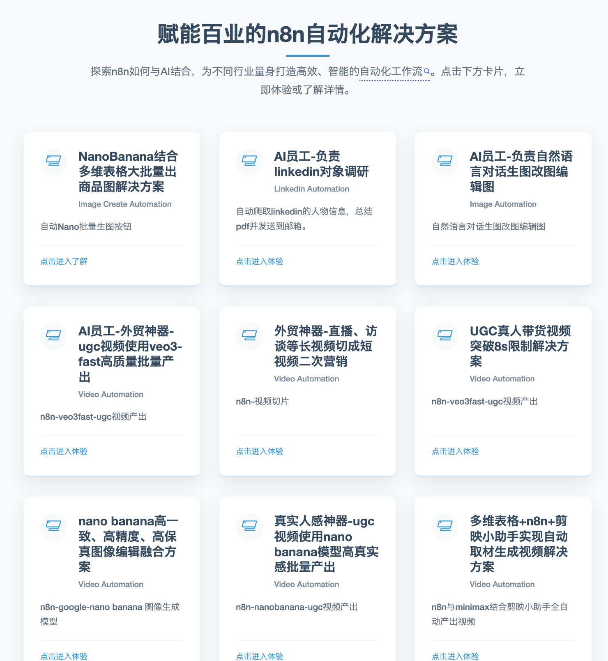Click 点击进入体验 on UGC真人带货视频 card
This screenshot has width=608, height=661.
point(455,451)
